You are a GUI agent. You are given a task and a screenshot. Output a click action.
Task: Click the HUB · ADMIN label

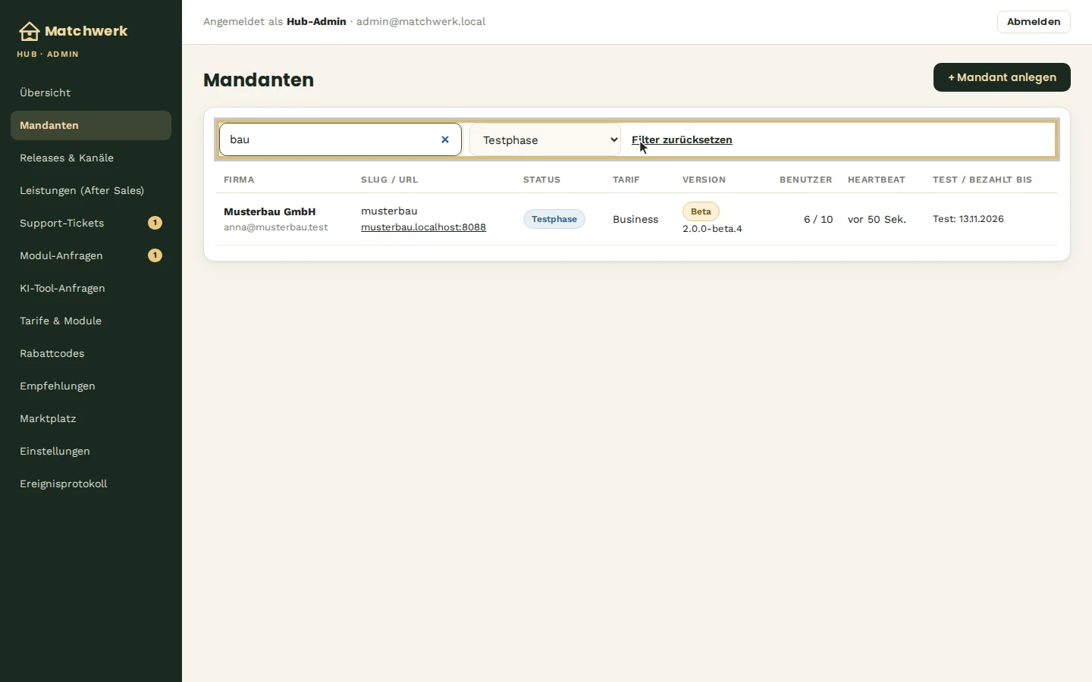point(48,55)
